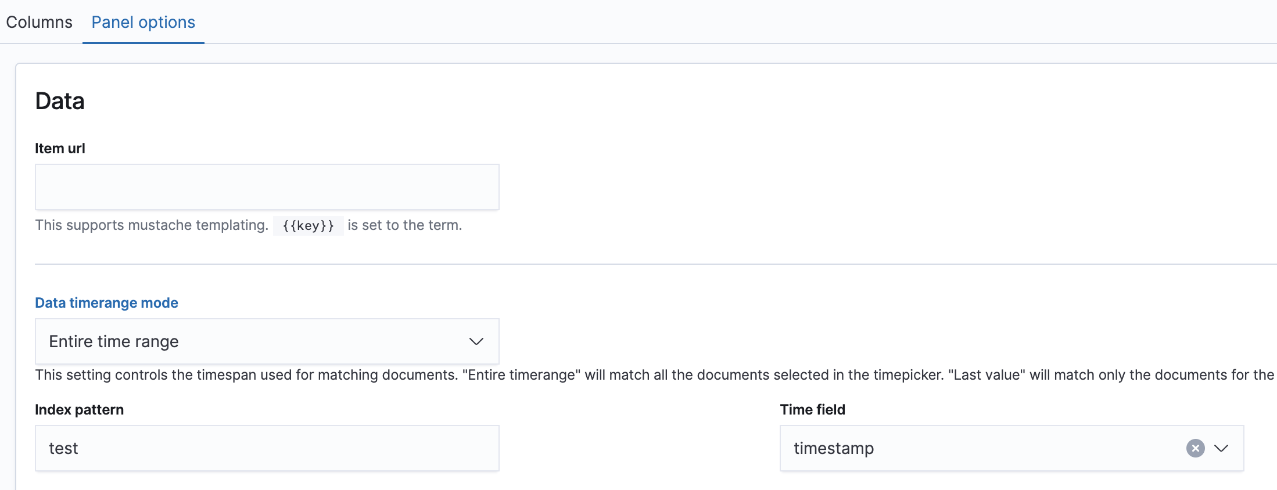Click the Item url input field
The height and width of the screenshot is (490, 1277).
point(267,187)
